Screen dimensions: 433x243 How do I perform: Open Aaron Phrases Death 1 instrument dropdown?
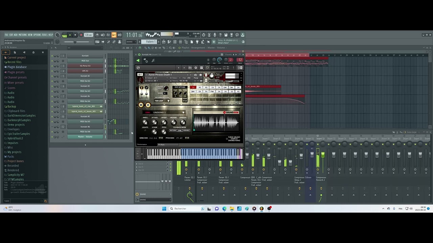click(146, 75)
